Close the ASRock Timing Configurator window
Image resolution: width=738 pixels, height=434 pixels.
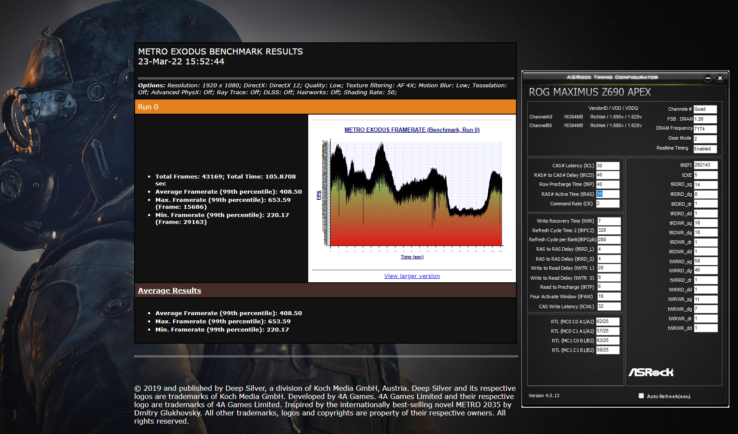click(x=720, y=78)
